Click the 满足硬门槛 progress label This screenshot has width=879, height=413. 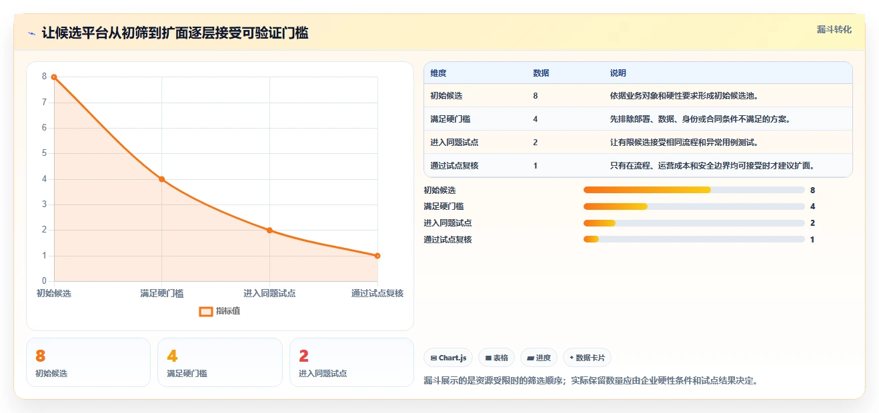(444, 206)
